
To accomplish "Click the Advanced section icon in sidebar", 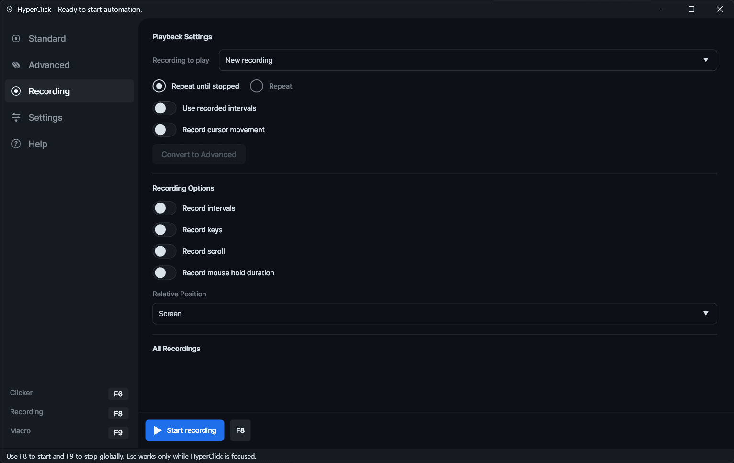I will 16,65.
